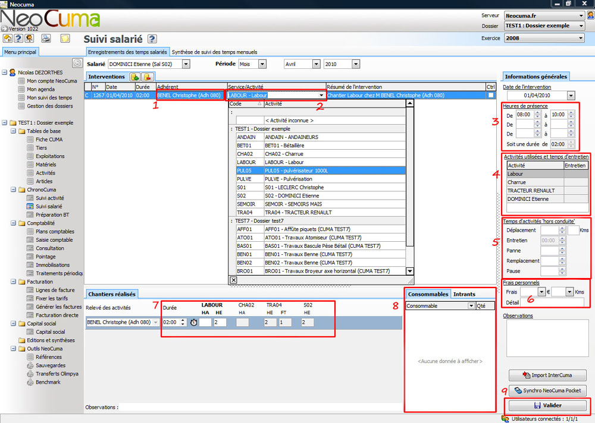Click the home icon in the toolbar

pos(8,38)
